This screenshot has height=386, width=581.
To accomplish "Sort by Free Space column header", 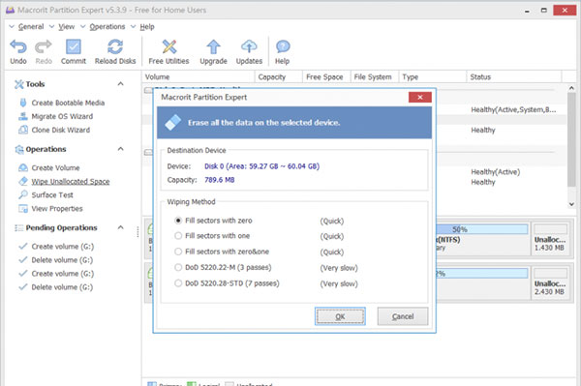I will pyautogui.click(x=326, y=77).
